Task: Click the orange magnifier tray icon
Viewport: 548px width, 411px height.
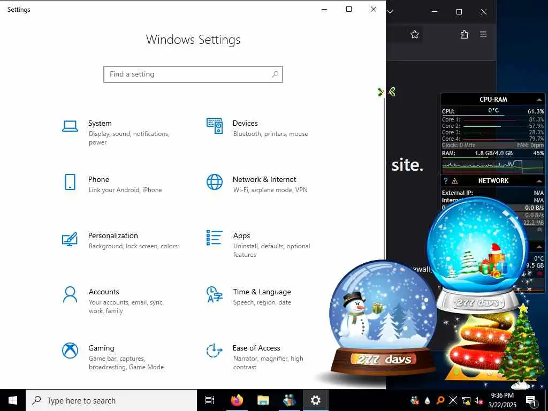Action: point(440,400)
